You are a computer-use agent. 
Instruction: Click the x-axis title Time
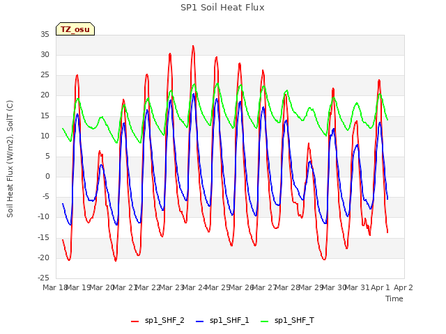394,299
